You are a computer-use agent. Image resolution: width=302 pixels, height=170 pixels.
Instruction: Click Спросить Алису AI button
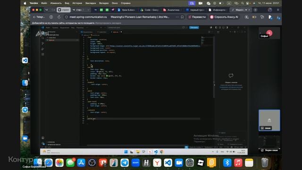click(x=224, y=17)
